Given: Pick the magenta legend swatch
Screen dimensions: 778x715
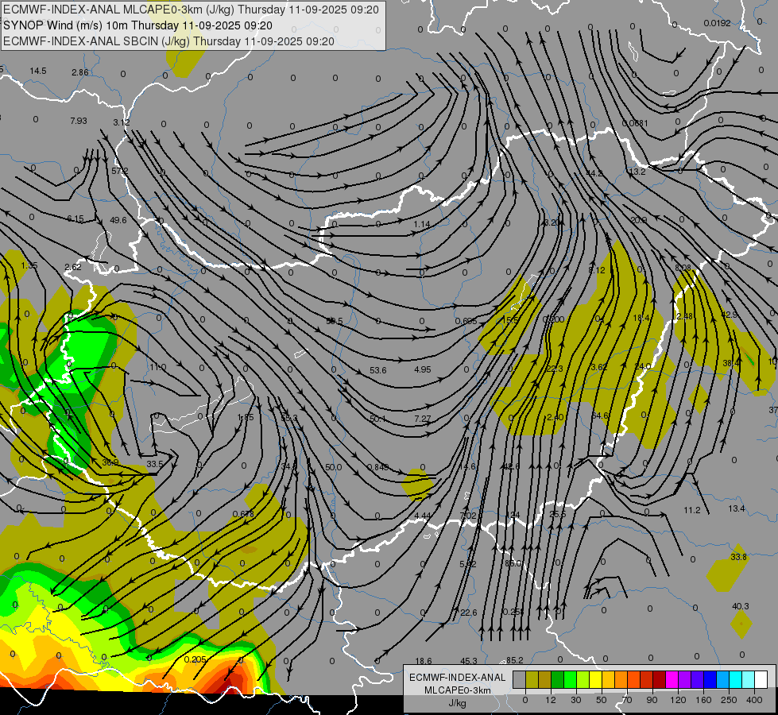Looking at the screenshot, I should pos(672,680).
